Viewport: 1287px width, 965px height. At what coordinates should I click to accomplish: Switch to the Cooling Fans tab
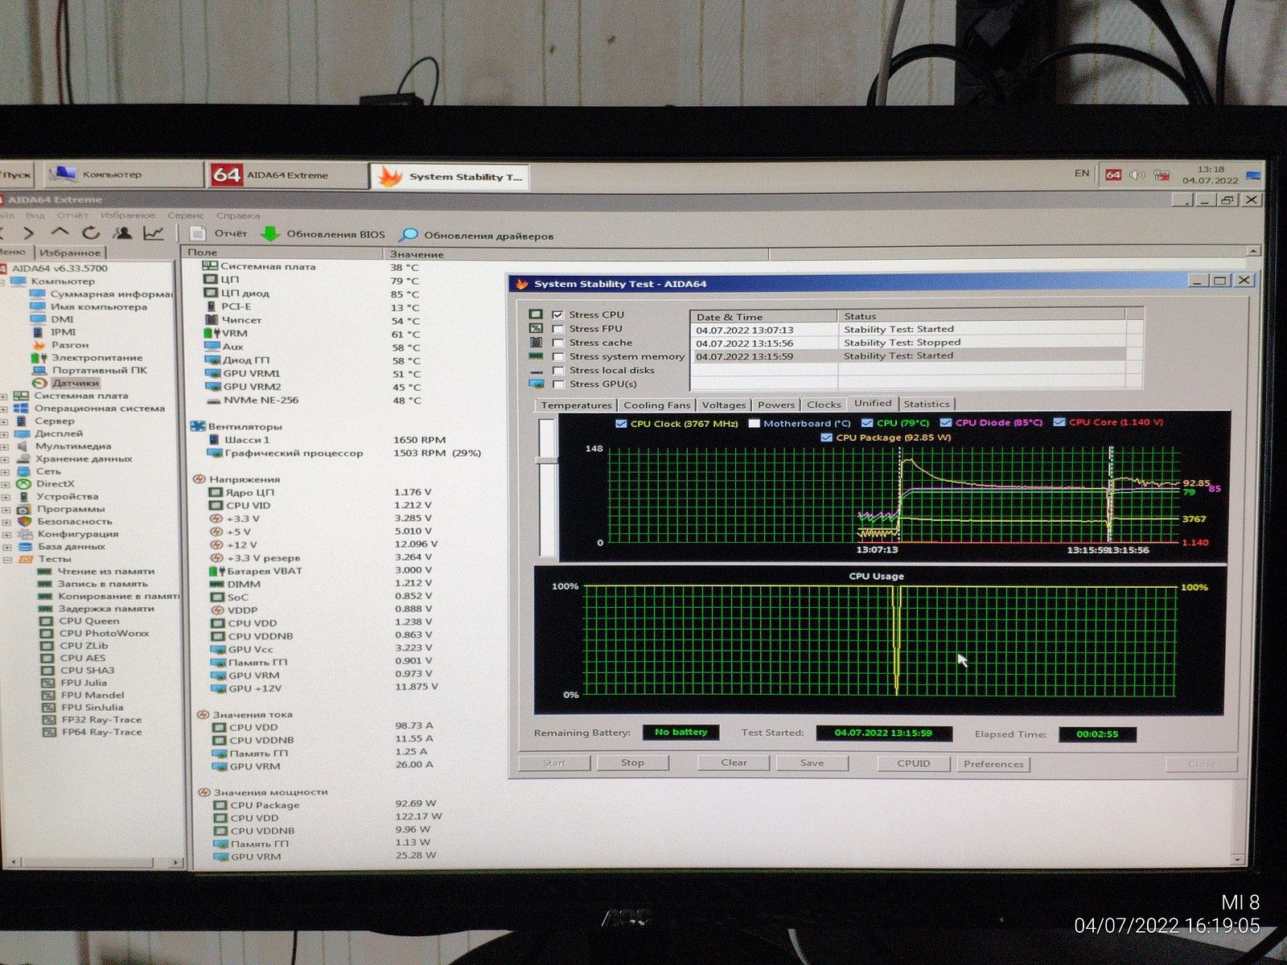coord(656,405)
